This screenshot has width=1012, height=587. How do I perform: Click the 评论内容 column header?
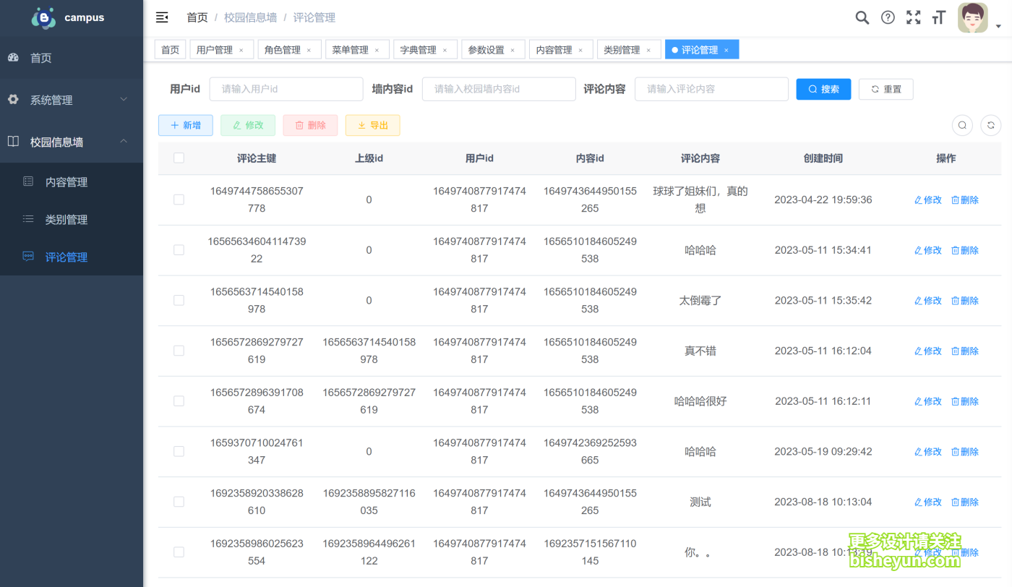point(700,158)
